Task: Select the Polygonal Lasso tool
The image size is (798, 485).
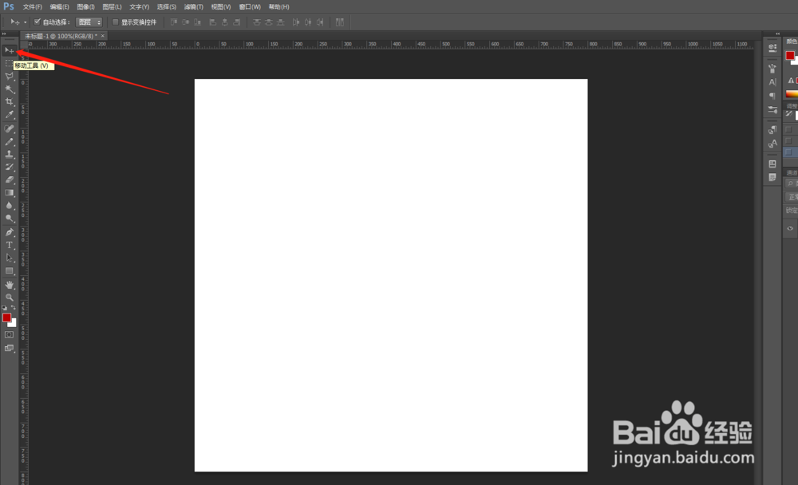Action: coord(9,77)
